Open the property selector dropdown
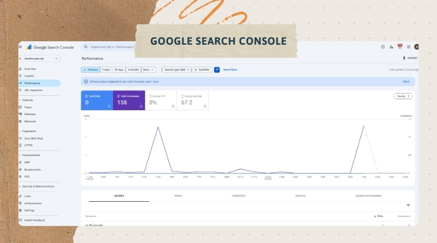437x243 pixels. 39,59
